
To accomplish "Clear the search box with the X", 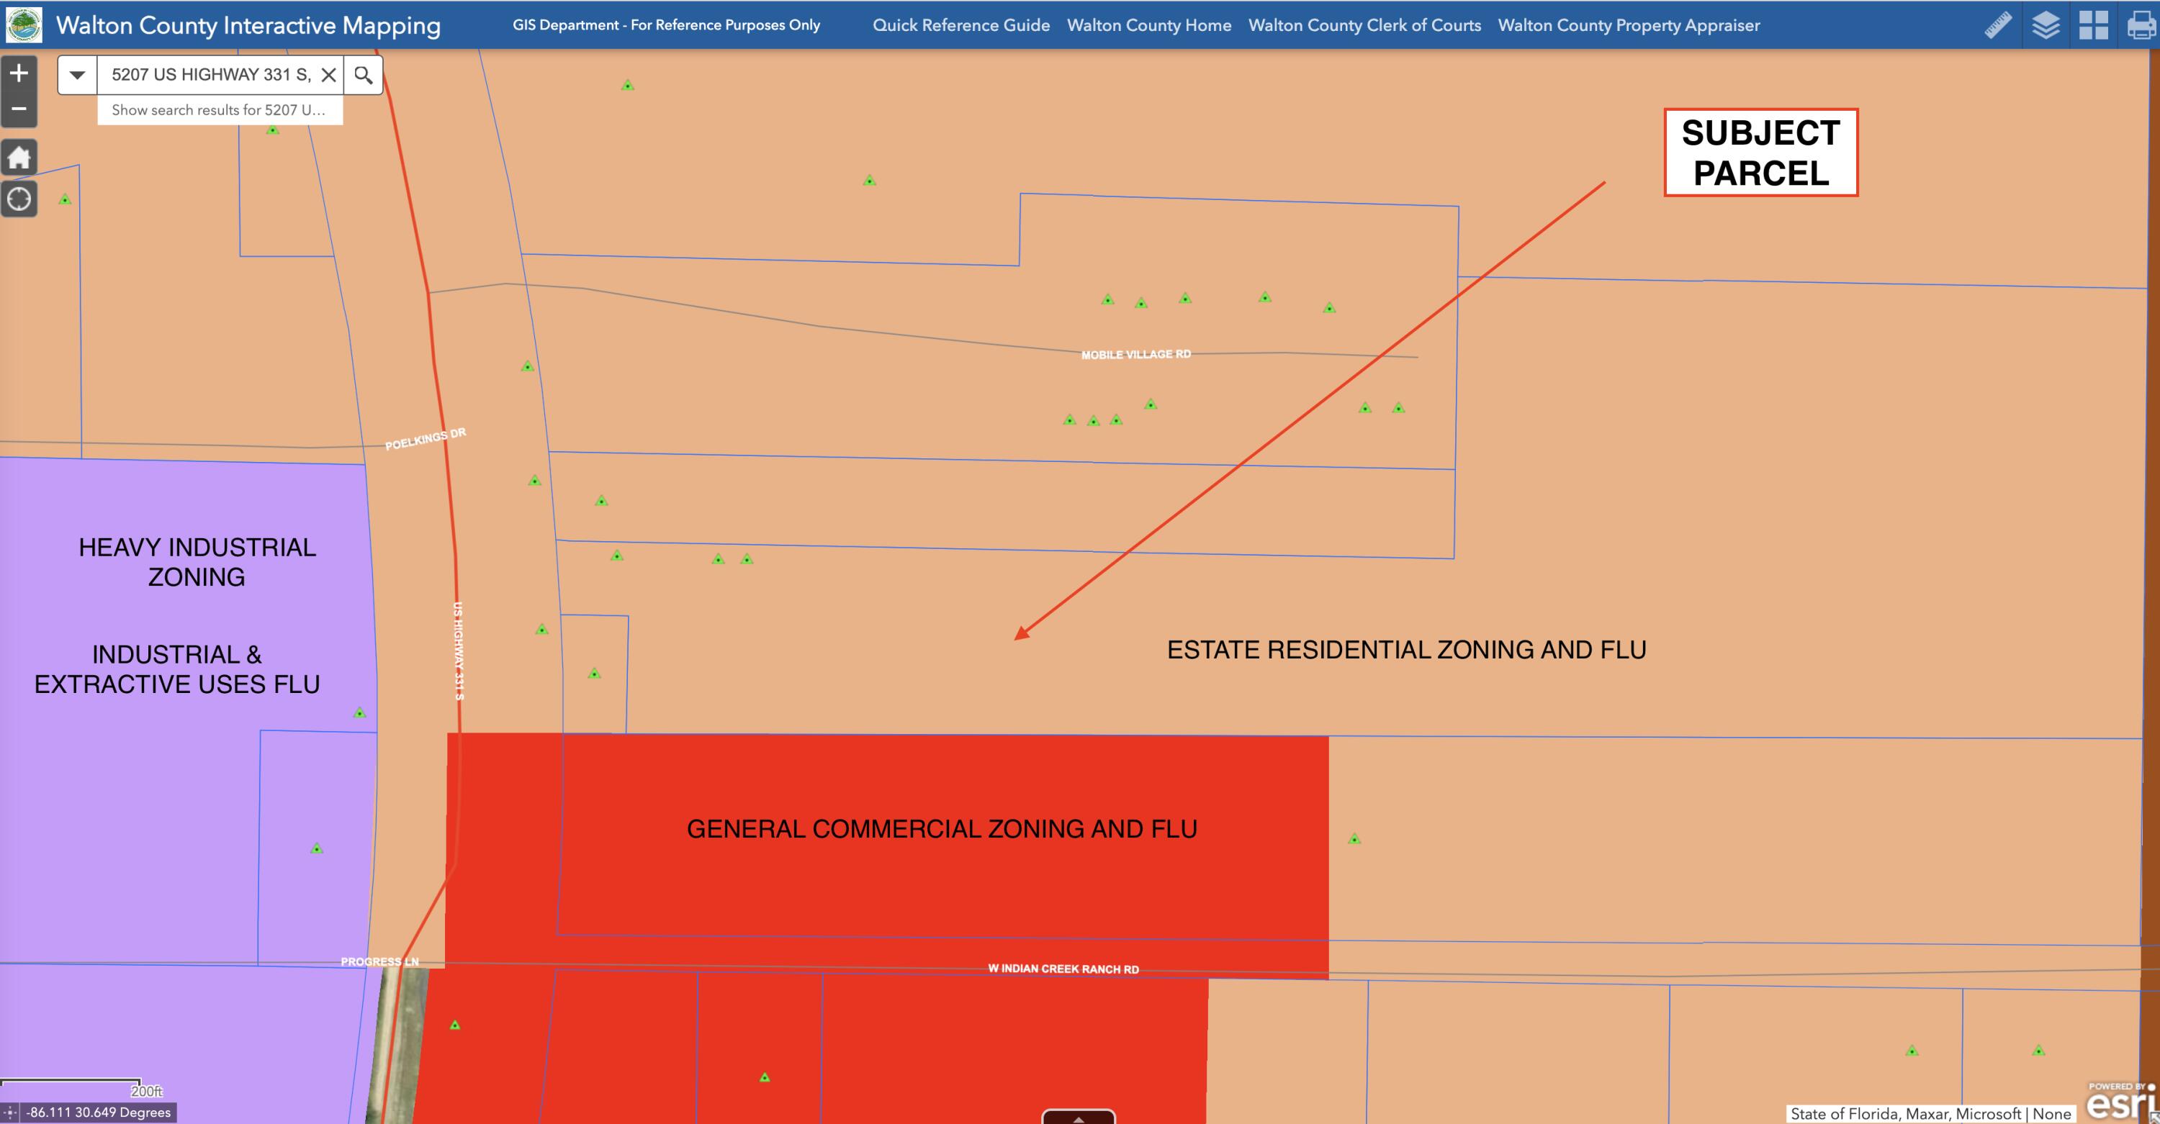I will [x=329, y=75].
